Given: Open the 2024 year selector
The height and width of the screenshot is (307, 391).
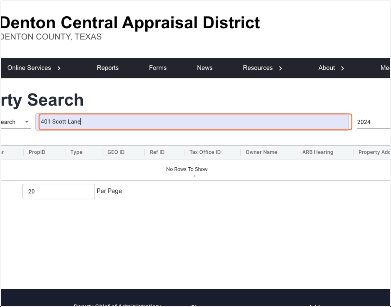Looking at the screenshot, I should click(374, 122).
